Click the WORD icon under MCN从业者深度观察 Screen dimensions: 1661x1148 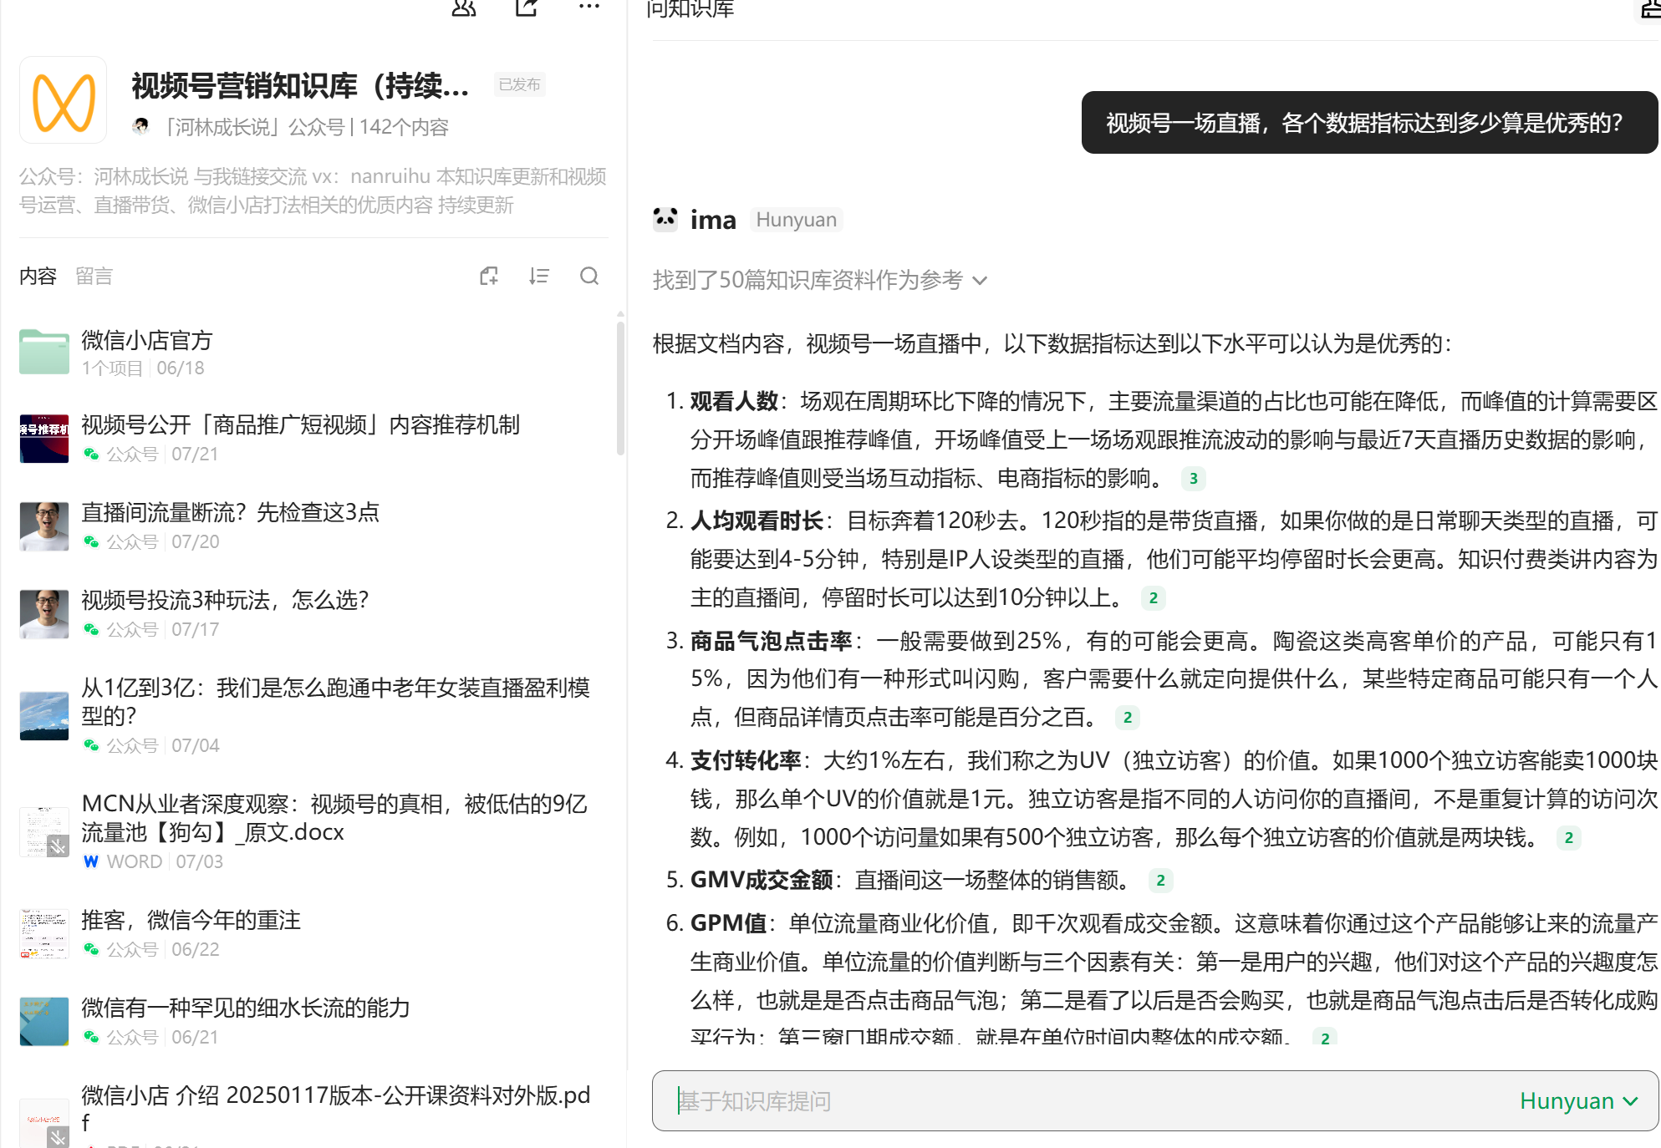(91, 861)
